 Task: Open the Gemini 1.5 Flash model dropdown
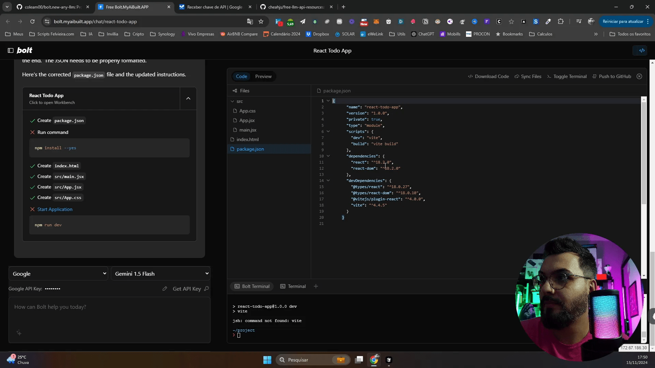[x=161, y=274]
